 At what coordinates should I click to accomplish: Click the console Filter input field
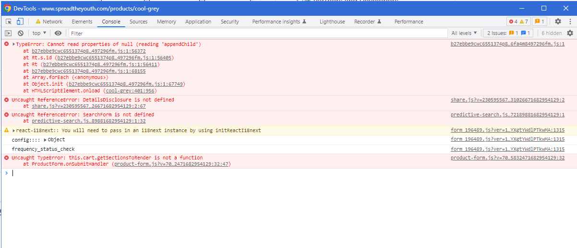click(258, 33)
